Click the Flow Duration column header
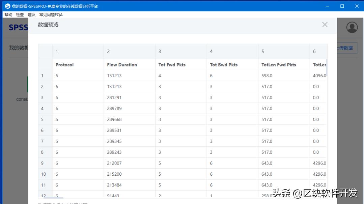364x204 pixels. pyautogui.click(x=122, y=65)
